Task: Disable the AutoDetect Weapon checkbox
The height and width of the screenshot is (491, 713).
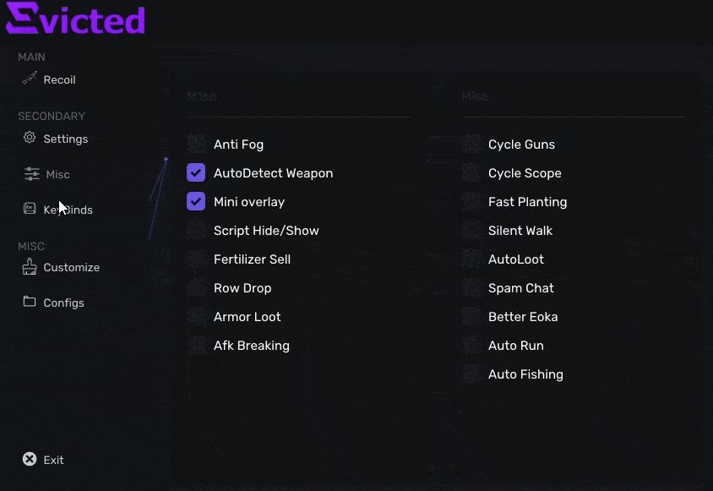Action: coord(196,173)
